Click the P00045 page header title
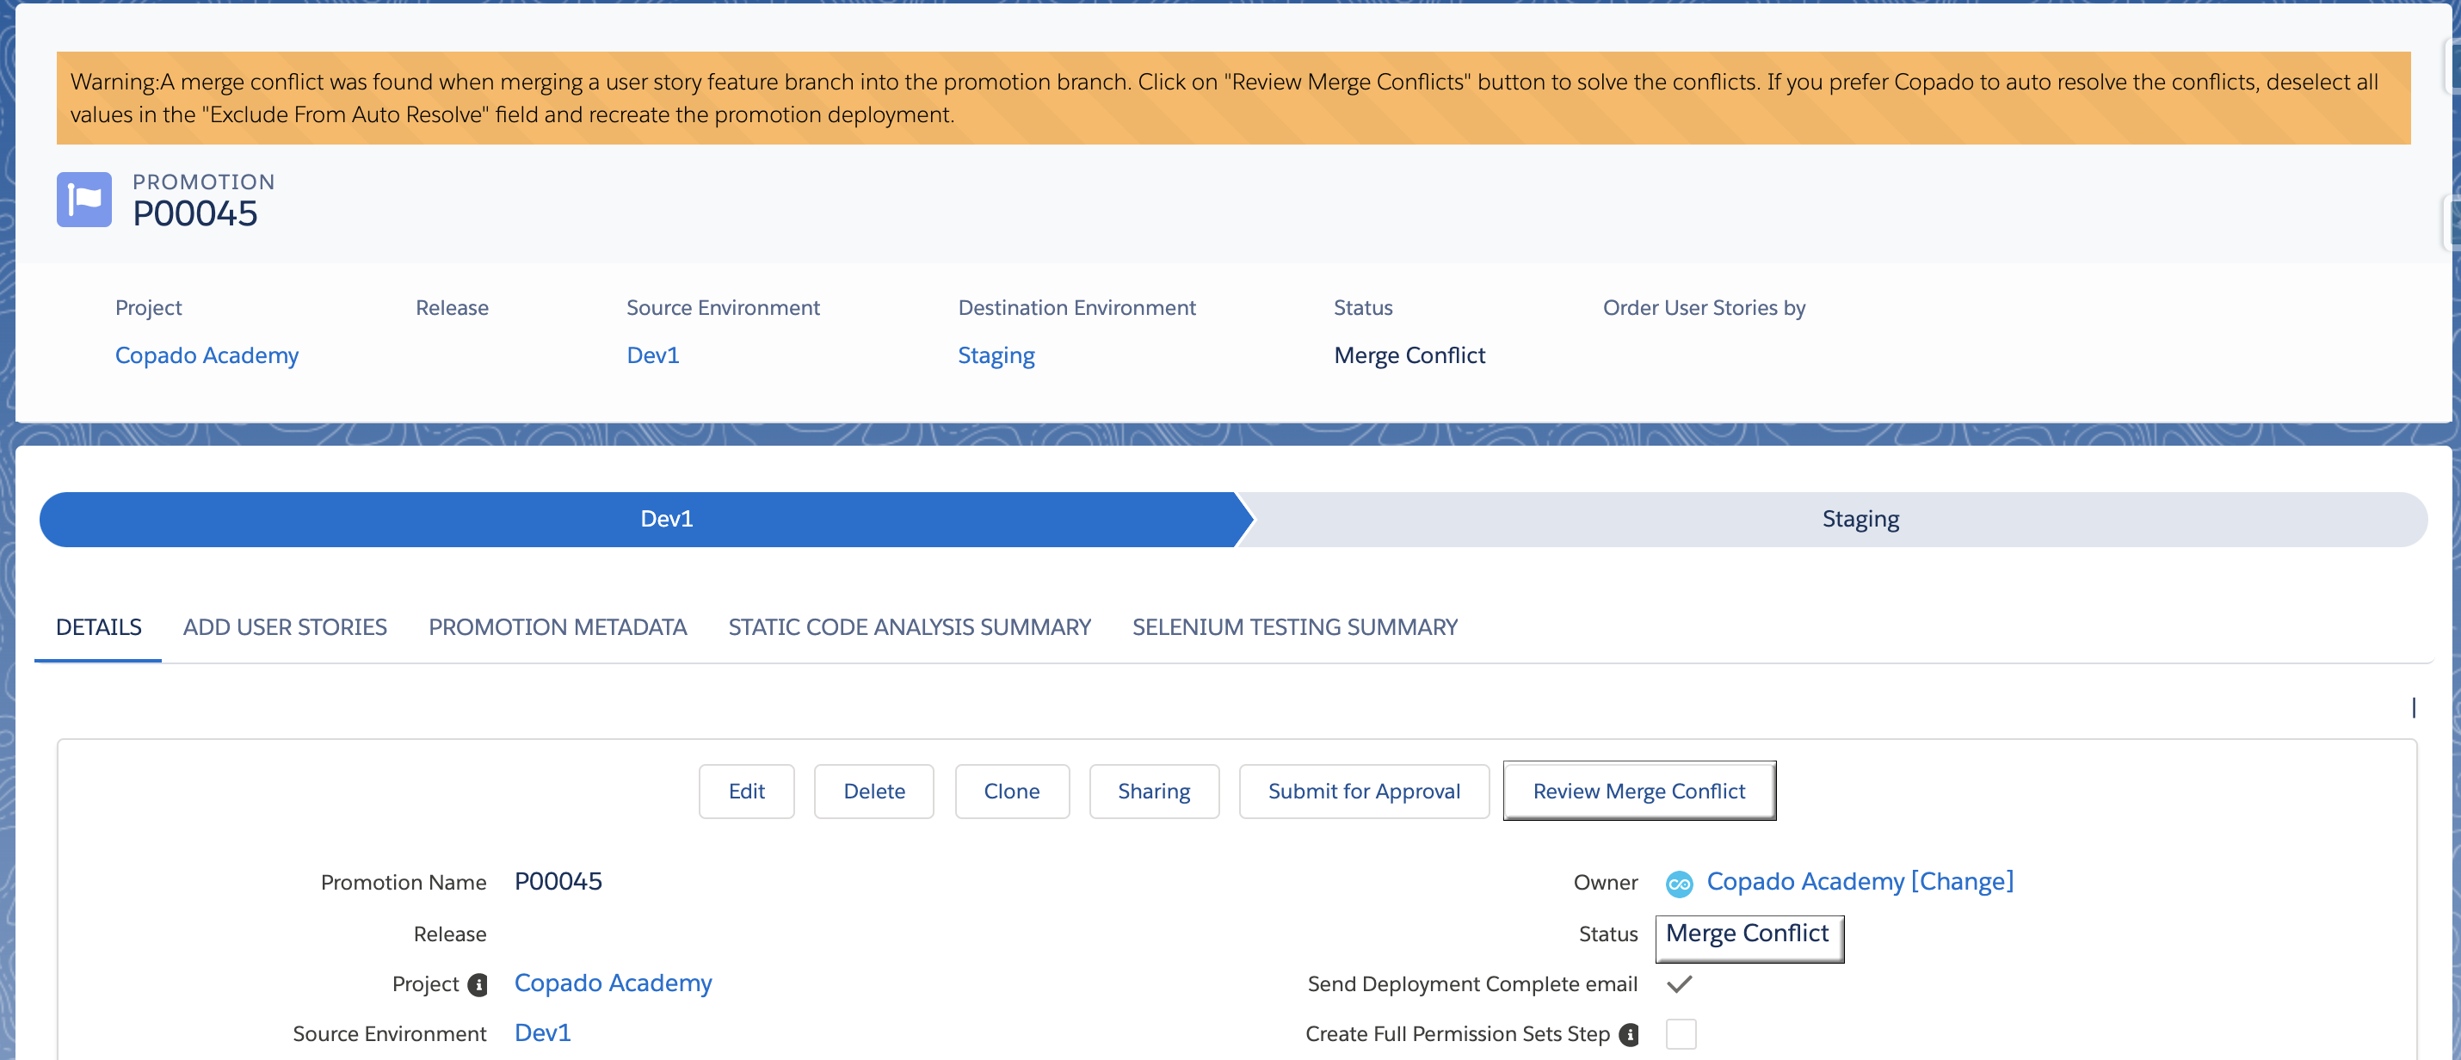Screen dimensions: 2461x1060 (194, 214)
